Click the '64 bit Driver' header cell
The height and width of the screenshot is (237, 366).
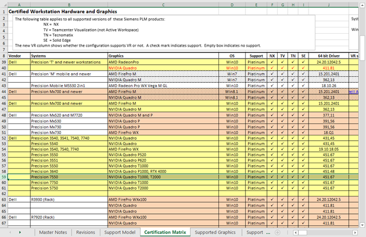[328, 56]
